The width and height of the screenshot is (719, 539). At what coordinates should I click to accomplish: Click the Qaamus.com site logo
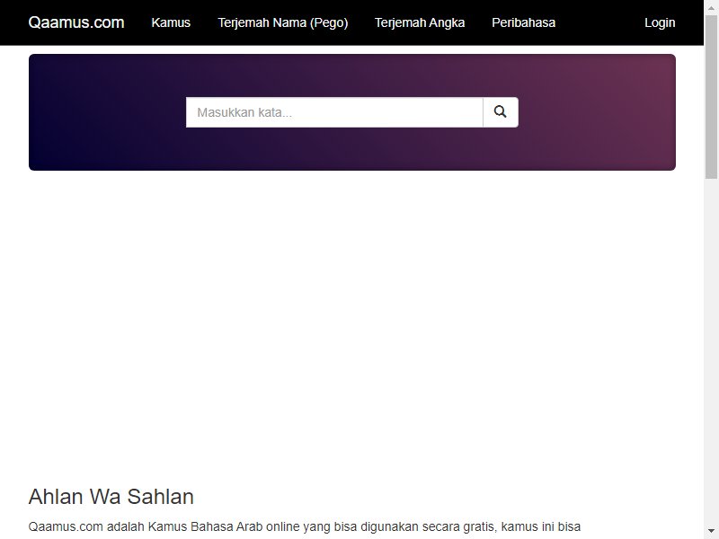[76, 22]
